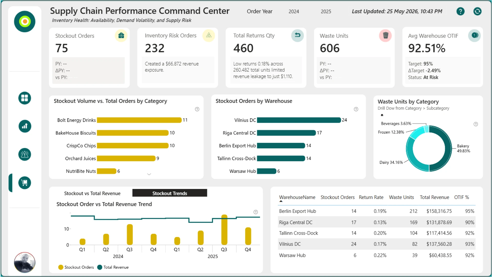Open the help question mark icon in header
The width and height of the screenshot is (492, 277).
[x=460, y=11]
